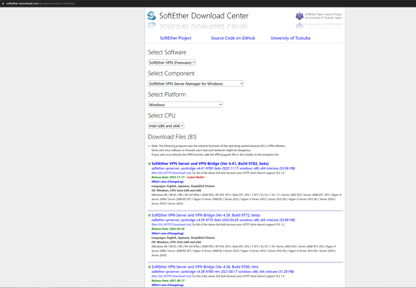Open the SoftEther Project navigation link
This screenshot has width=416, height=288.
[175, 38]
